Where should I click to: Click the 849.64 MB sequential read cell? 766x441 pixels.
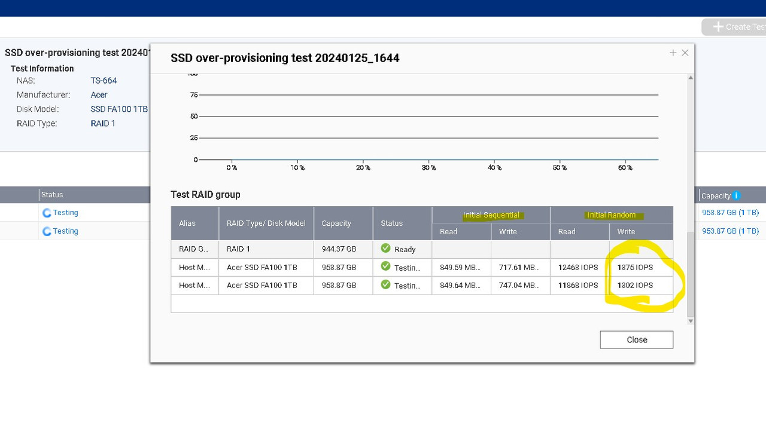tap(461, 286)
